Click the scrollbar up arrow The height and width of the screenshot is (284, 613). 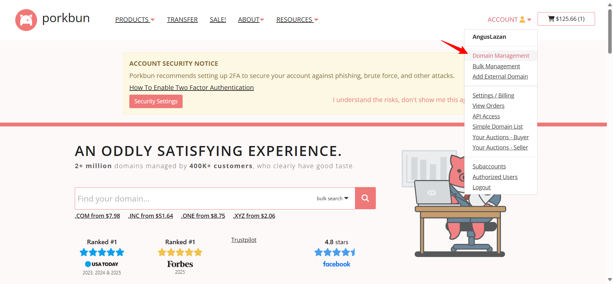click(x=610, y=4)
